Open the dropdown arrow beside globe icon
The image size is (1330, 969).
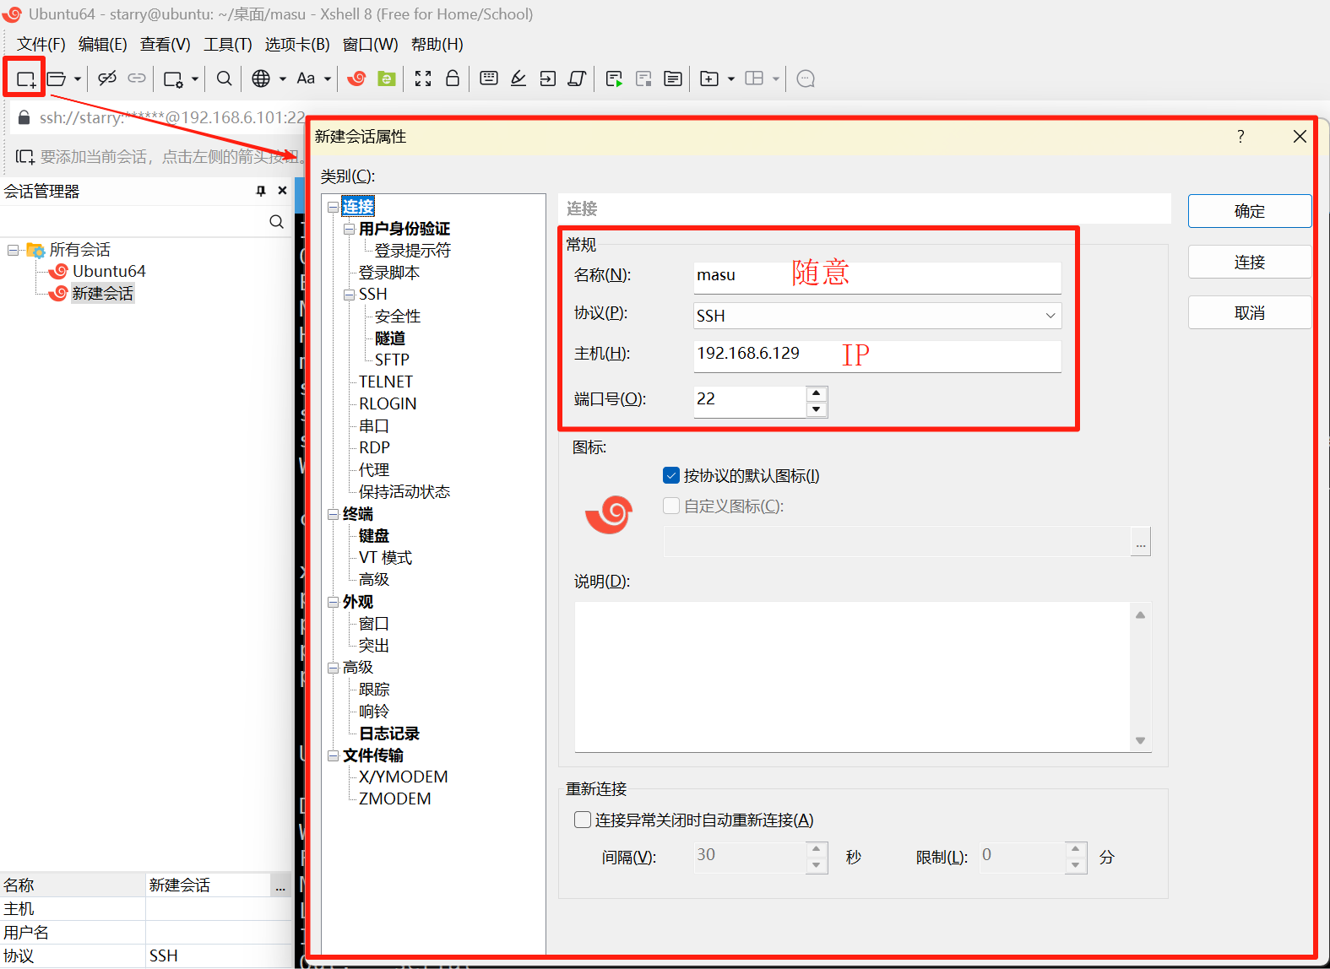tap(283, 79)
